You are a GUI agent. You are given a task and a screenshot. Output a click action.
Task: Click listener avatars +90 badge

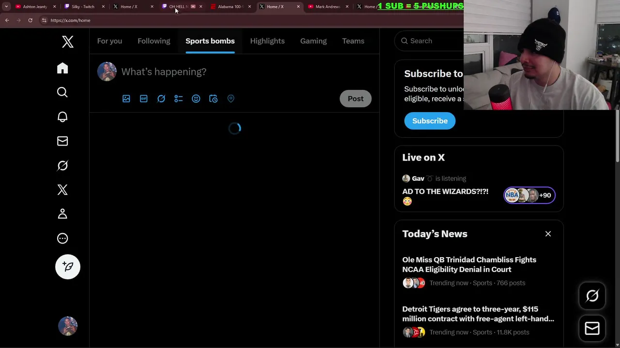pyautogui.click(x=529, y=195)
